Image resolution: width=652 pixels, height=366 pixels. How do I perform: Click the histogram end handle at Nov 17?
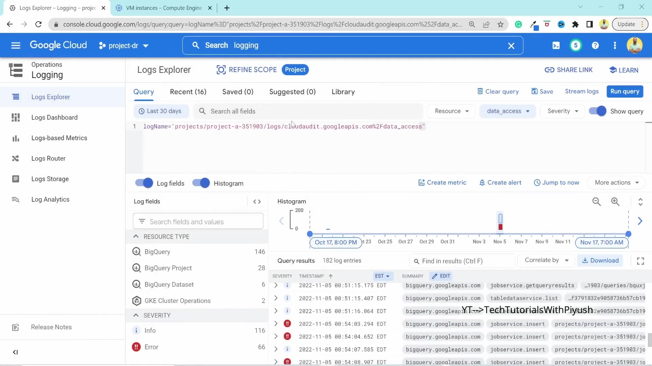coord(628,234)
